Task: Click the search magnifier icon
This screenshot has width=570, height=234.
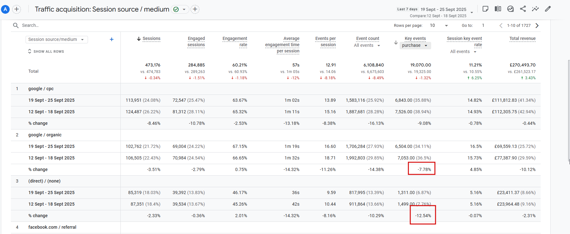Action: (16, 25)
